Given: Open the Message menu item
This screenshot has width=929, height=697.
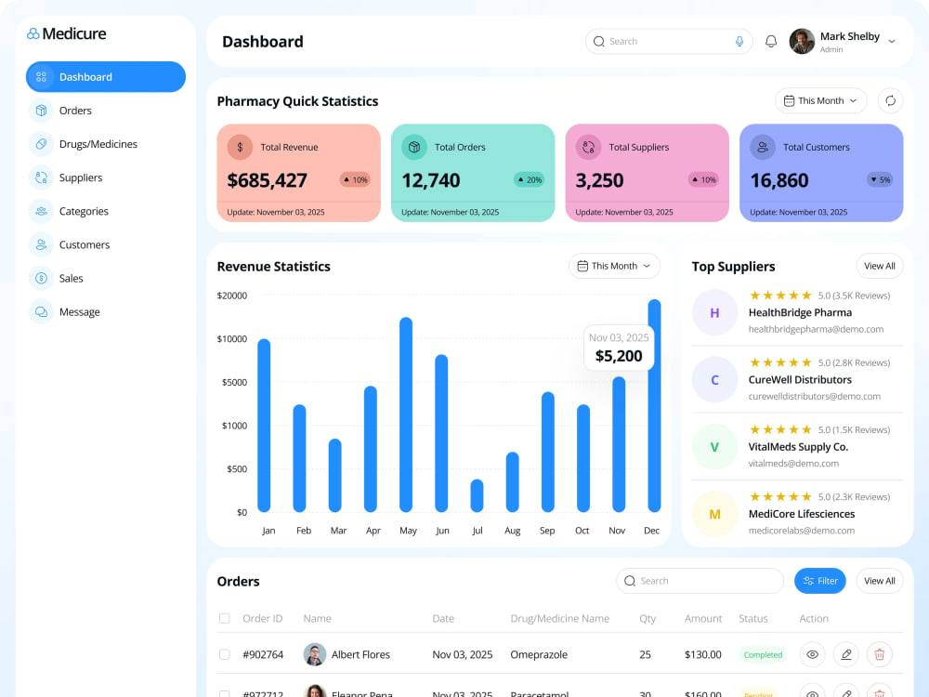Looking at the screenshot, I should [x=79, y=311].
